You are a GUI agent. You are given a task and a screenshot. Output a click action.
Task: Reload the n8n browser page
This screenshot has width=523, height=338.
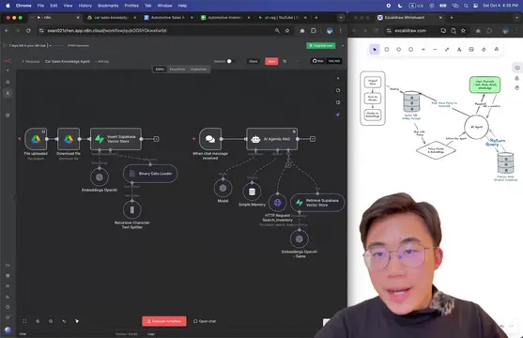pos(28,31)
